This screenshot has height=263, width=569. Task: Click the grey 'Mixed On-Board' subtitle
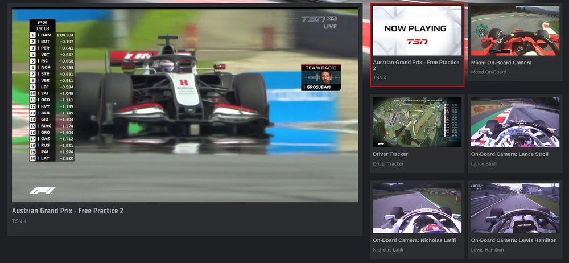488,72
